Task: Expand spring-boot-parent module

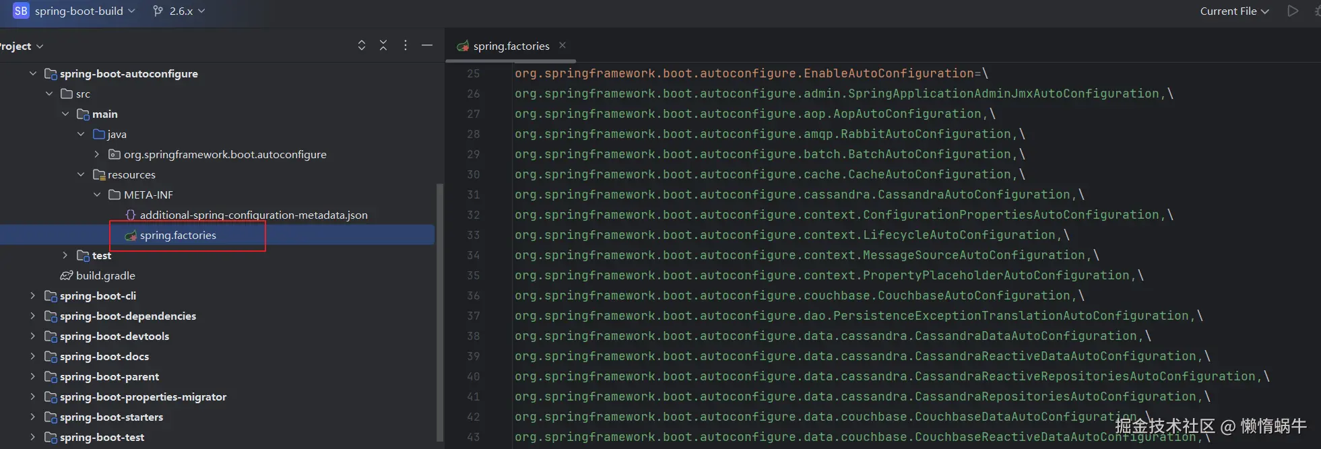Action: [x=32, y=376]
